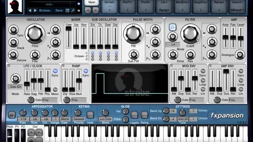Click the Bend Up knob

pyautogui.click(x=166, y=111)
